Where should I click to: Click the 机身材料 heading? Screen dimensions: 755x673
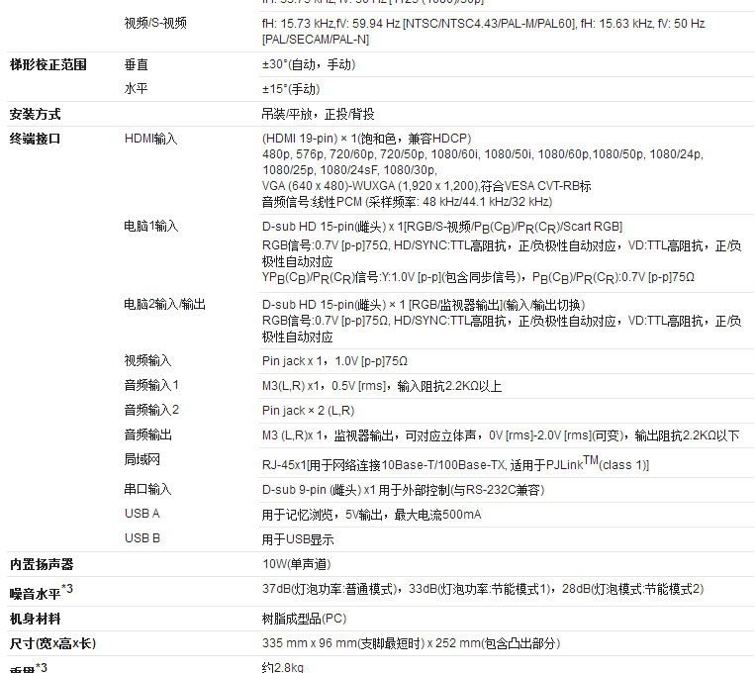tap(36, 619)
